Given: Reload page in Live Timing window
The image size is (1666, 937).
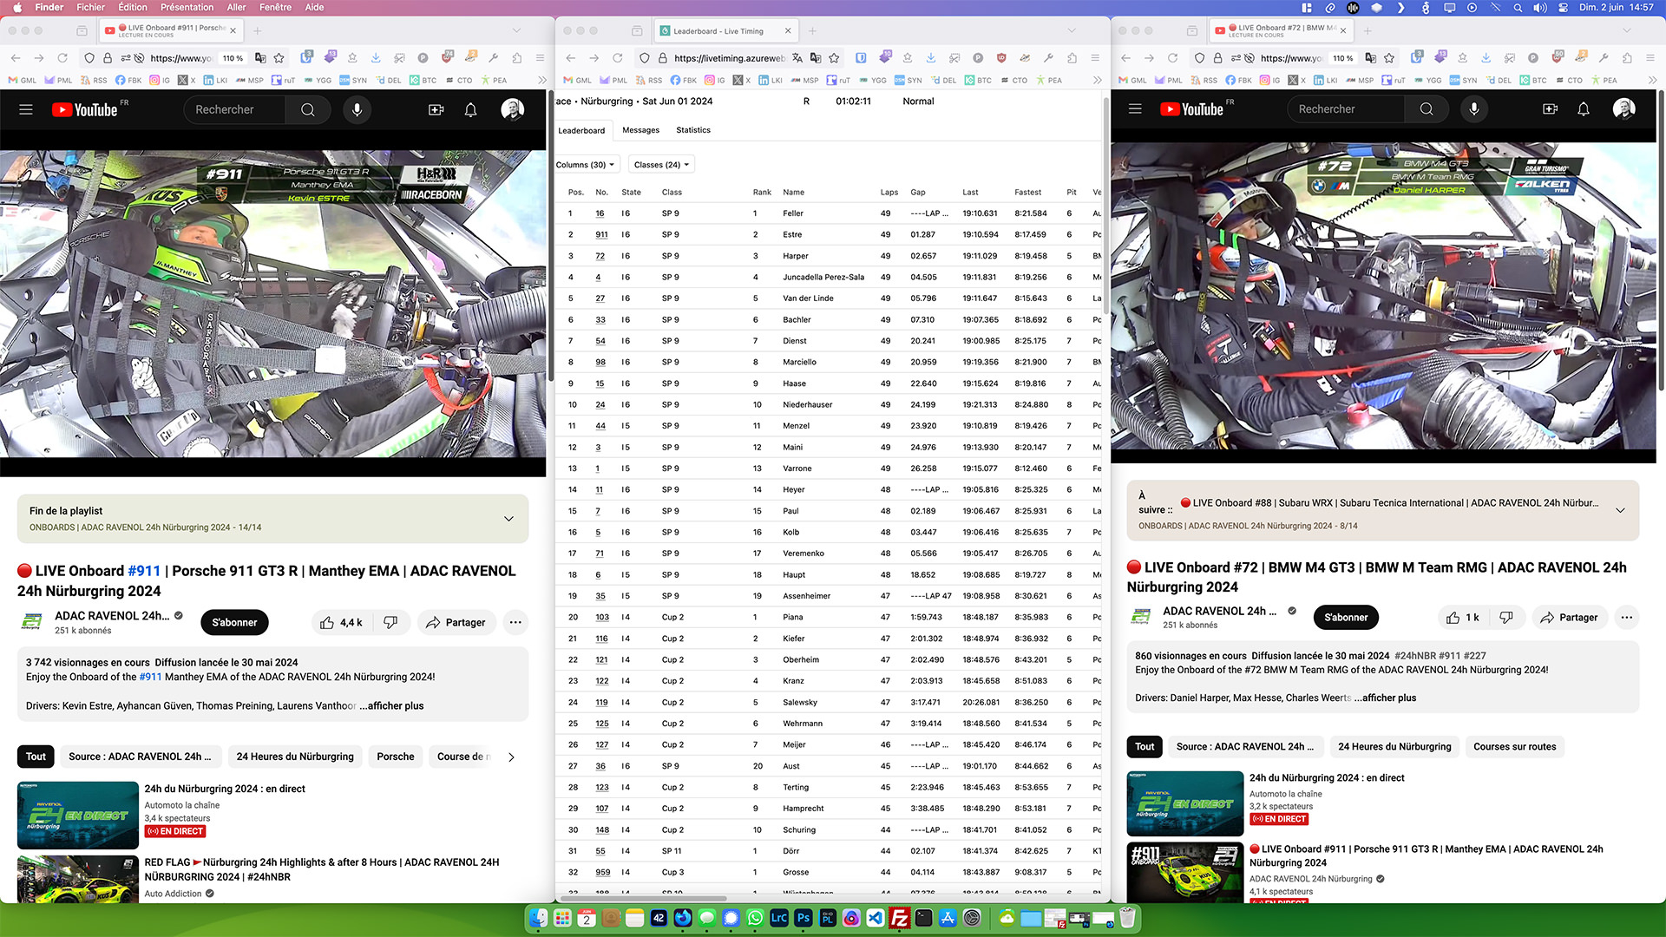Looking at the screenshot, I should (x=618, y=58).
